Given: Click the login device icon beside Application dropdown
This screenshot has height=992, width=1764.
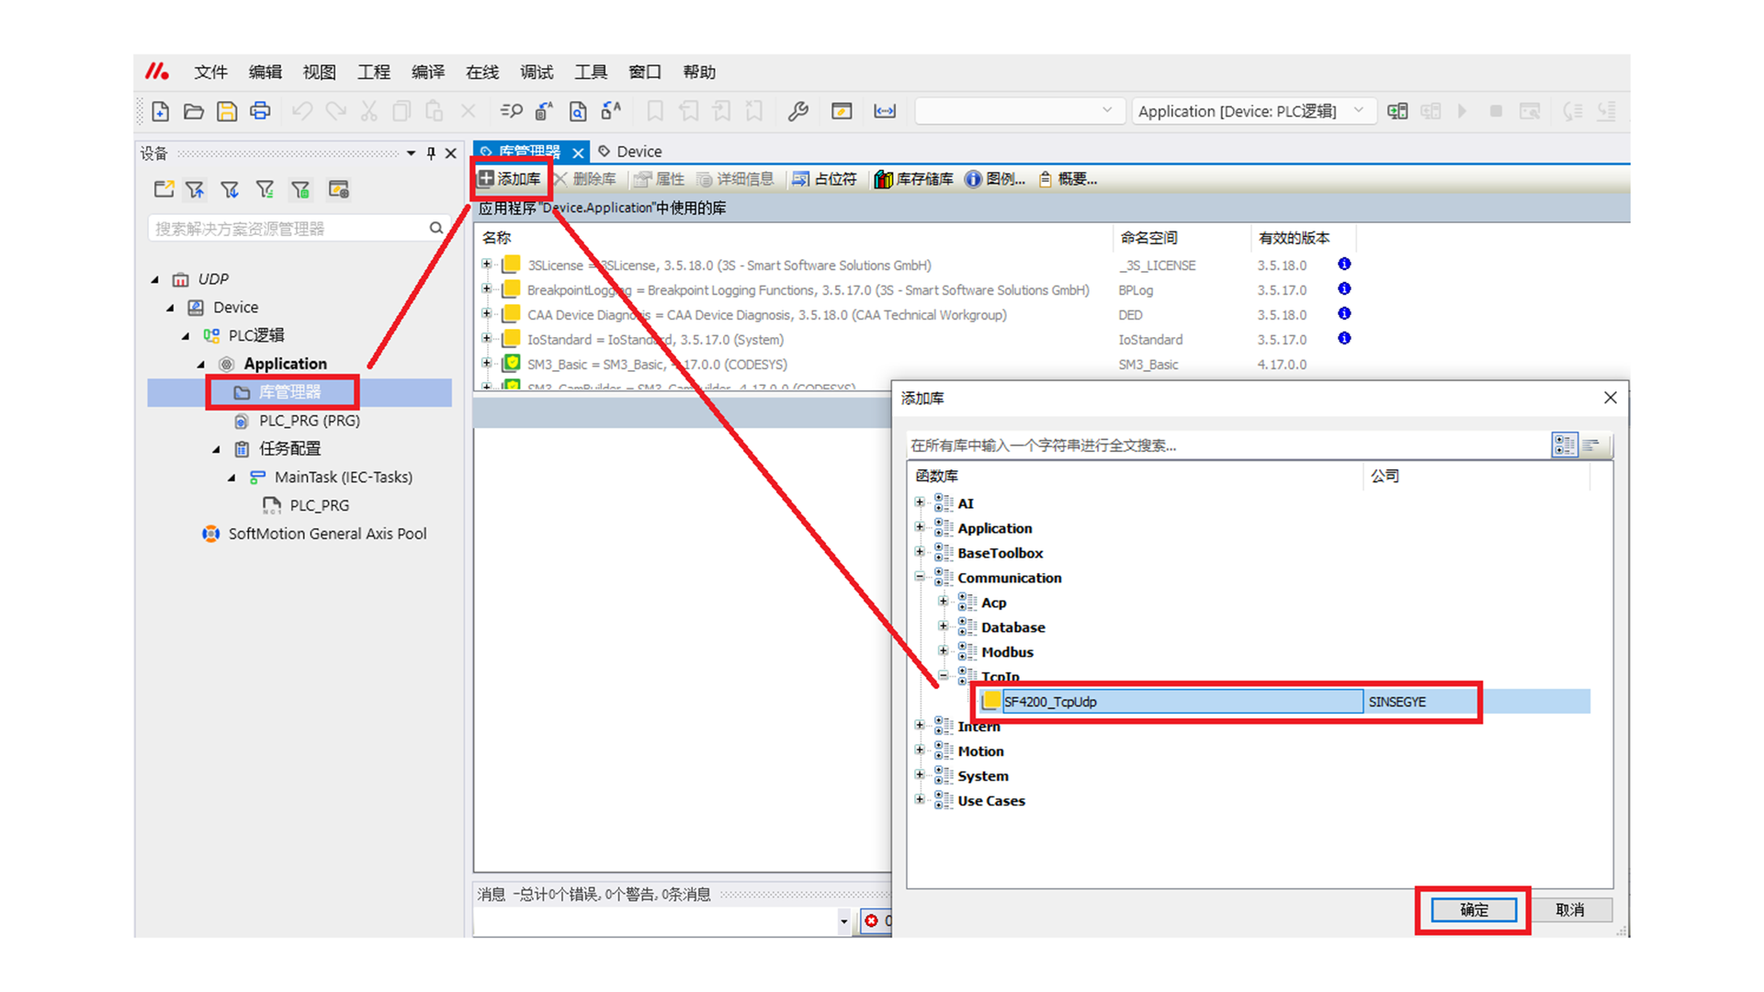Looking at the screenshot, I should 1397,111.
